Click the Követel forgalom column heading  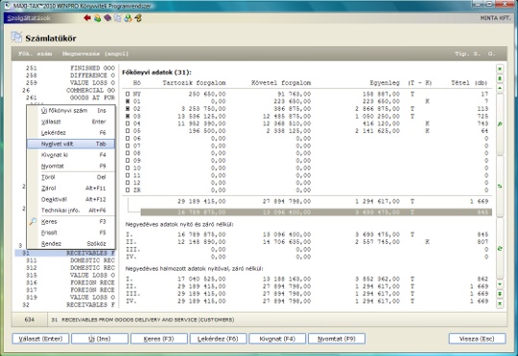click(x=281, y=82)
